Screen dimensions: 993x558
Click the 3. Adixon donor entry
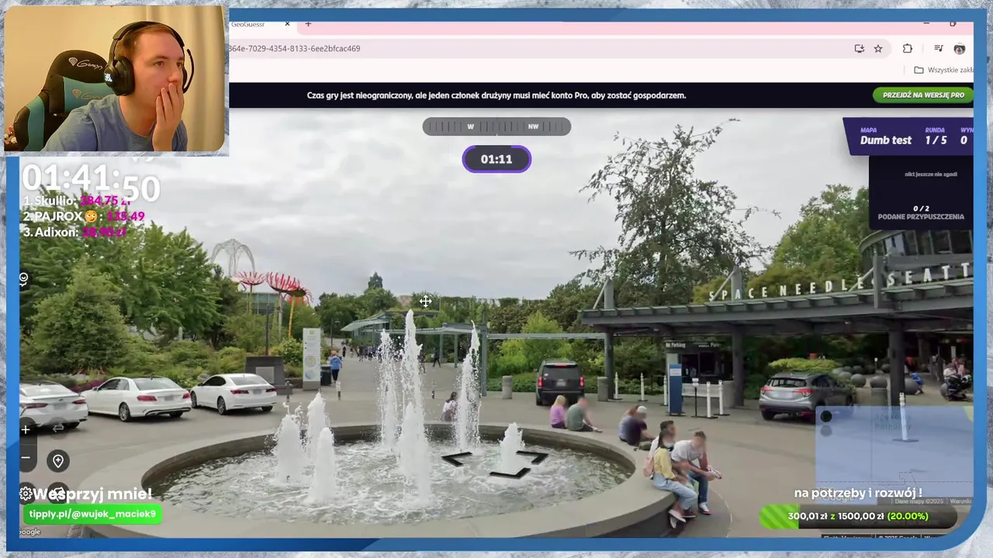(x=74, y=232)
